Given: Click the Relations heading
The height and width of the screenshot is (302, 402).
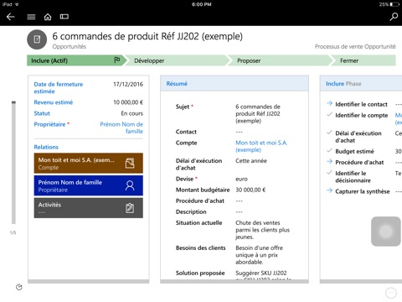Looking at the screenshot, I should (x=46, y=147).
